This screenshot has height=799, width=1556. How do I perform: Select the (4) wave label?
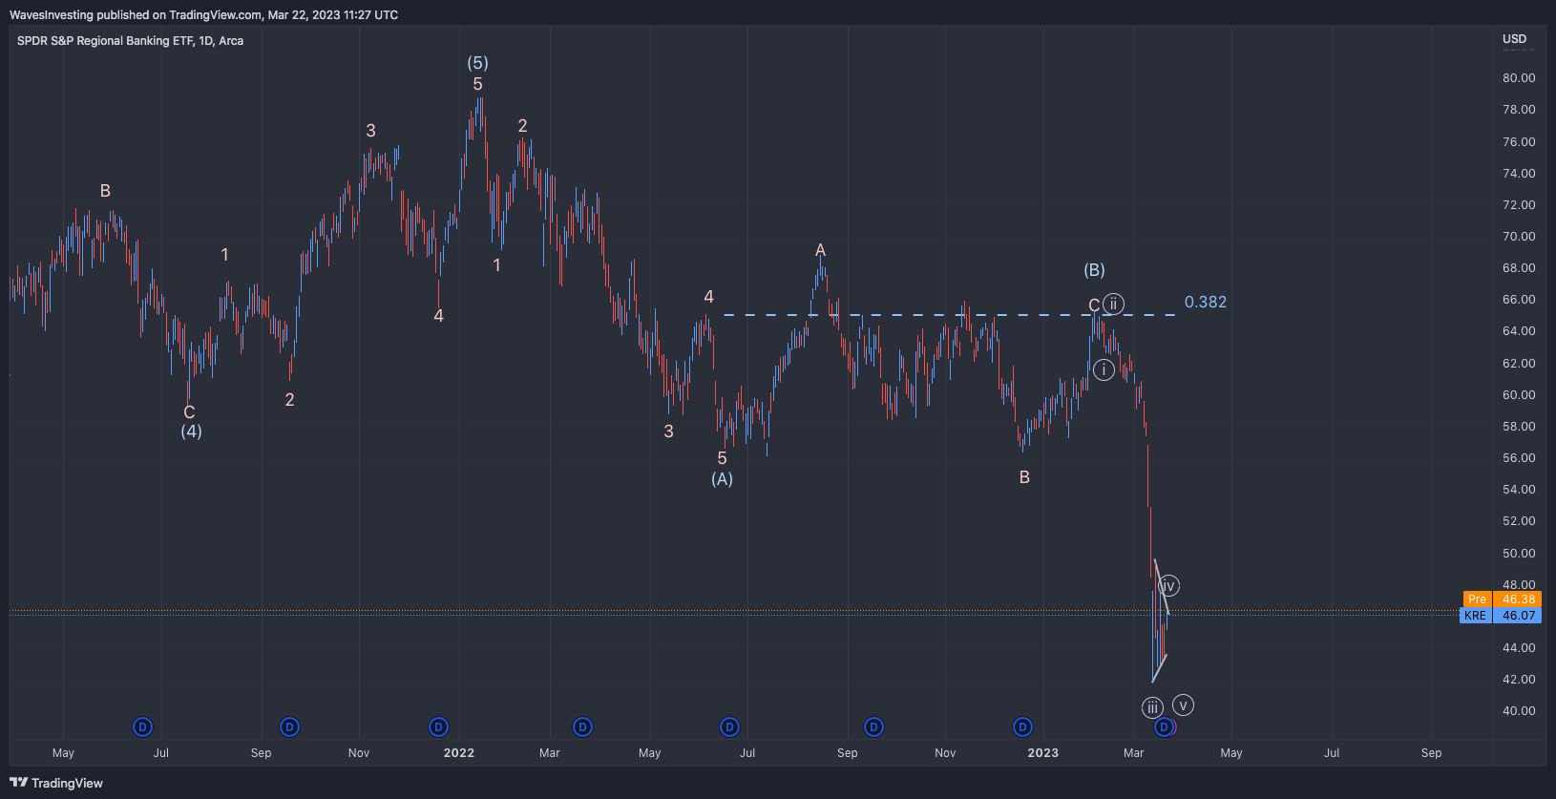click(x=191, y=431)
